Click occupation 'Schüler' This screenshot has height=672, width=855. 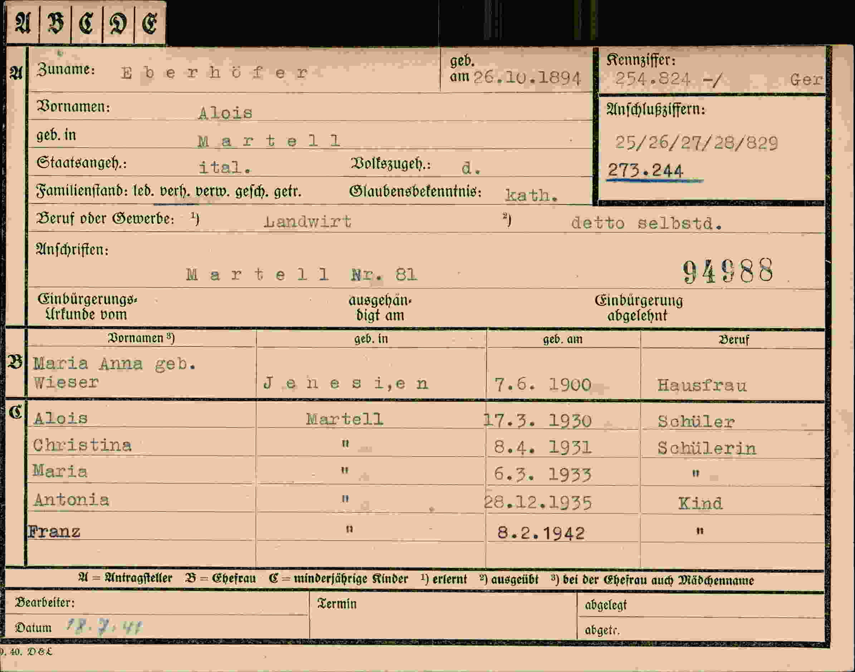tap(696, 422)
